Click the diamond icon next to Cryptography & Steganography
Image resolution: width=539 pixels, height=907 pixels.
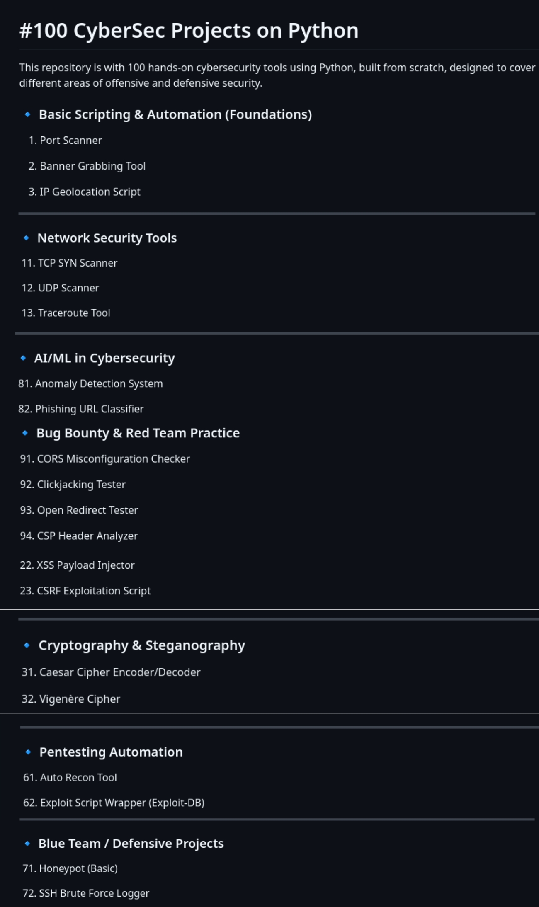(27, 645)
